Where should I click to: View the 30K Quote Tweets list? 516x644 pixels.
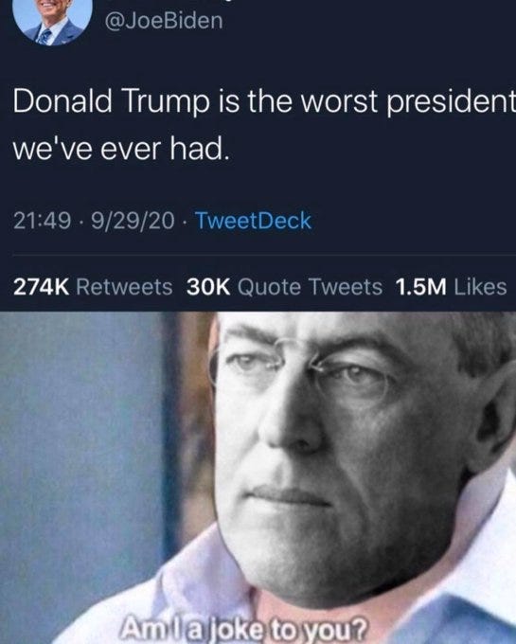[x=284, y=287]
